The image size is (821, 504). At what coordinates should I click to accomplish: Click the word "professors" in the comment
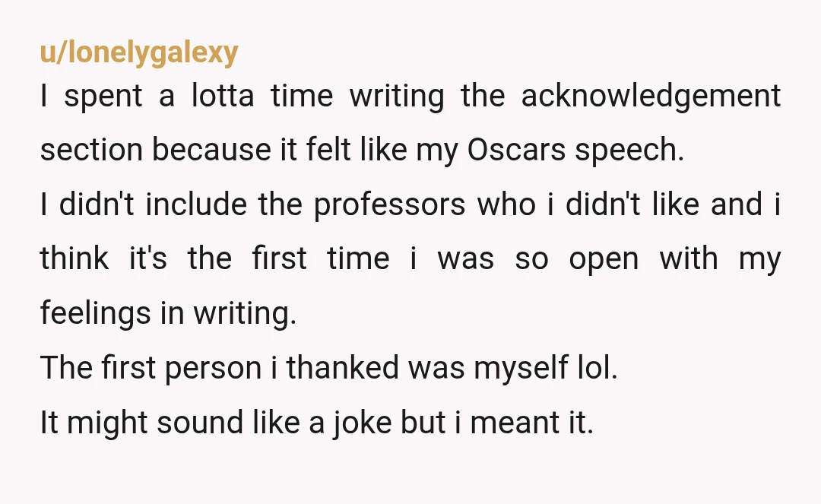(389, 205)
